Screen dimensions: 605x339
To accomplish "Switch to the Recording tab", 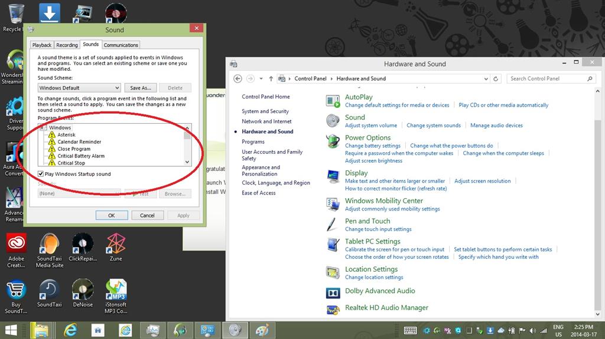I will point(67,45).
